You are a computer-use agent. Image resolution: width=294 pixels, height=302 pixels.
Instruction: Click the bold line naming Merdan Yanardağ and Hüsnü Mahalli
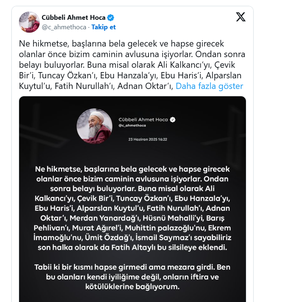(133, 218)
